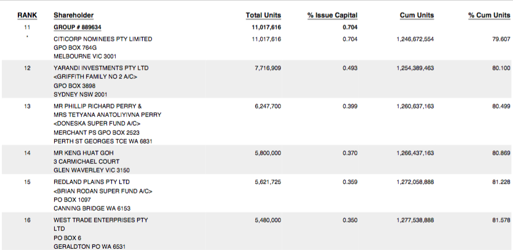Click cumulative units value 1,266,437,163
This screenshot has width=513, height=250.
point(415,153)
